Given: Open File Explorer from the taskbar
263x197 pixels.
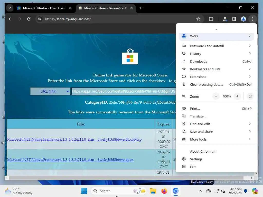Looking at the screenshot, I should pos(153,191).
